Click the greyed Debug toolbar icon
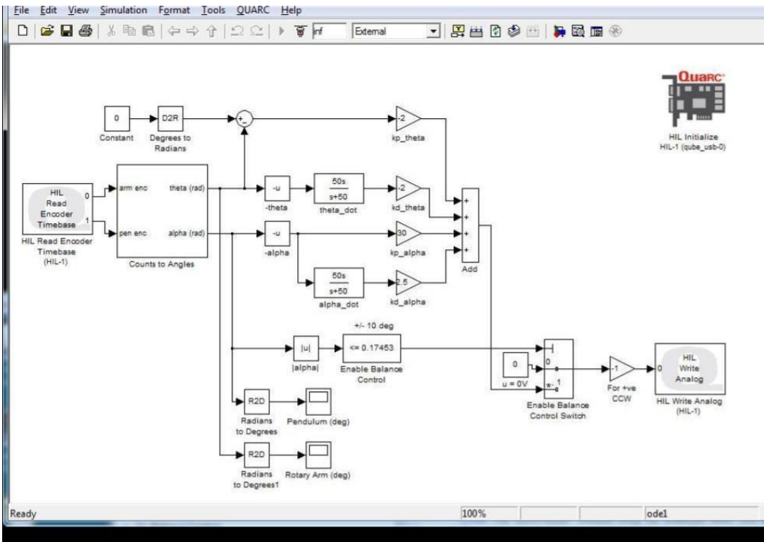The width and height of the screenshot is (764, 542). (616, 31)
